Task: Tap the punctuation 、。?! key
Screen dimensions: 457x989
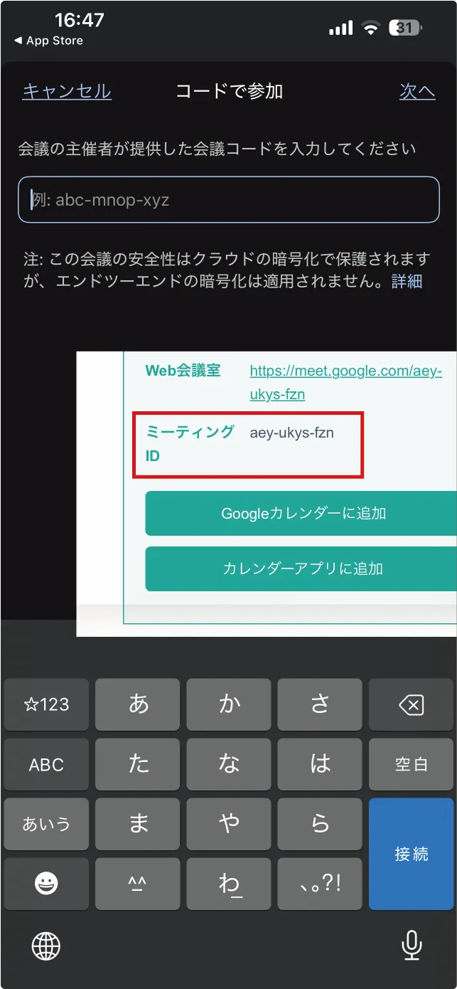Action: pyautogui.click(x=320, y=884)
